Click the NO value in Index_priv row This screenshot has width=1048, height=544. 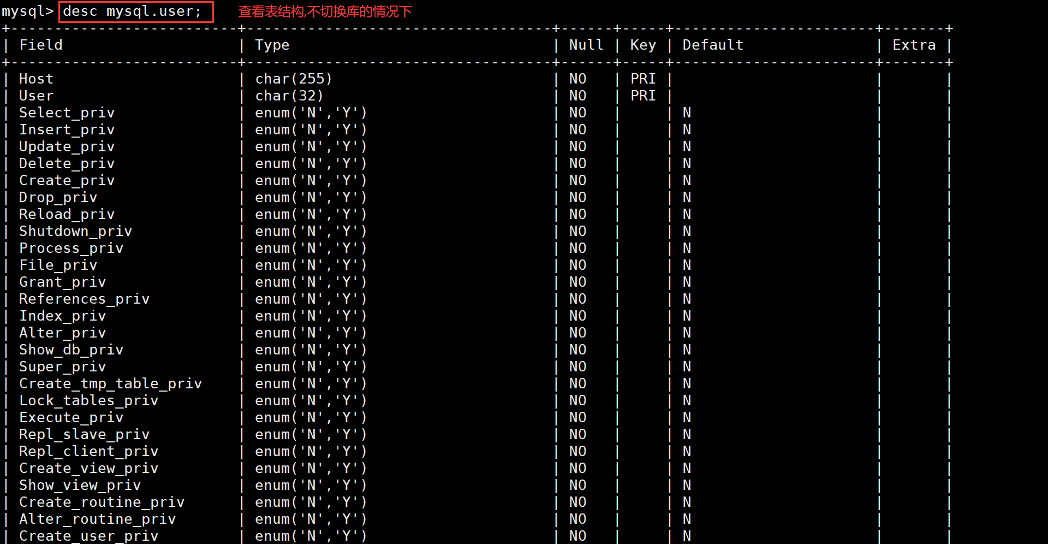click(x=577, y=316)
